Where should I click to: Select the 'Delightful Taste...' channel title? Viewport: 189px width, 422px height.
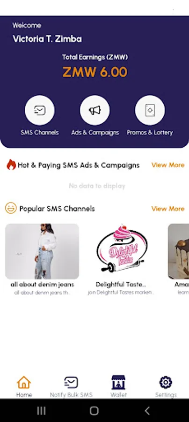coord(121,285)
